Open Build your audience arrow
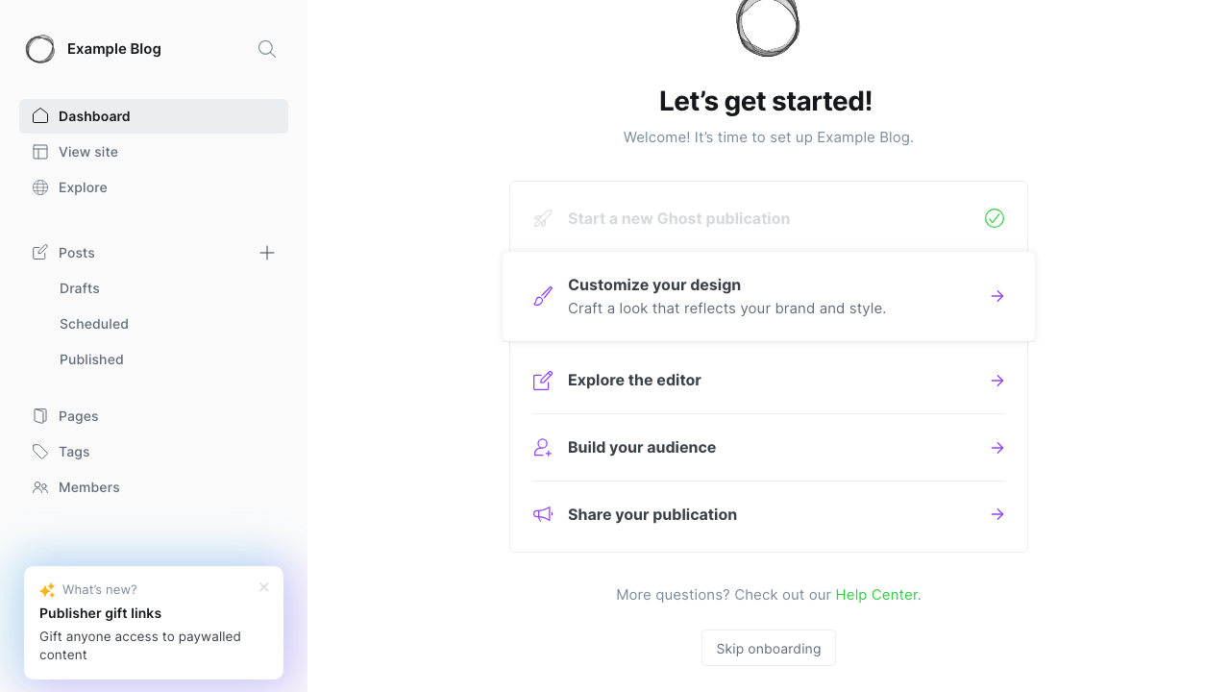The image size is (1230, 692). (x=997, y=448)
